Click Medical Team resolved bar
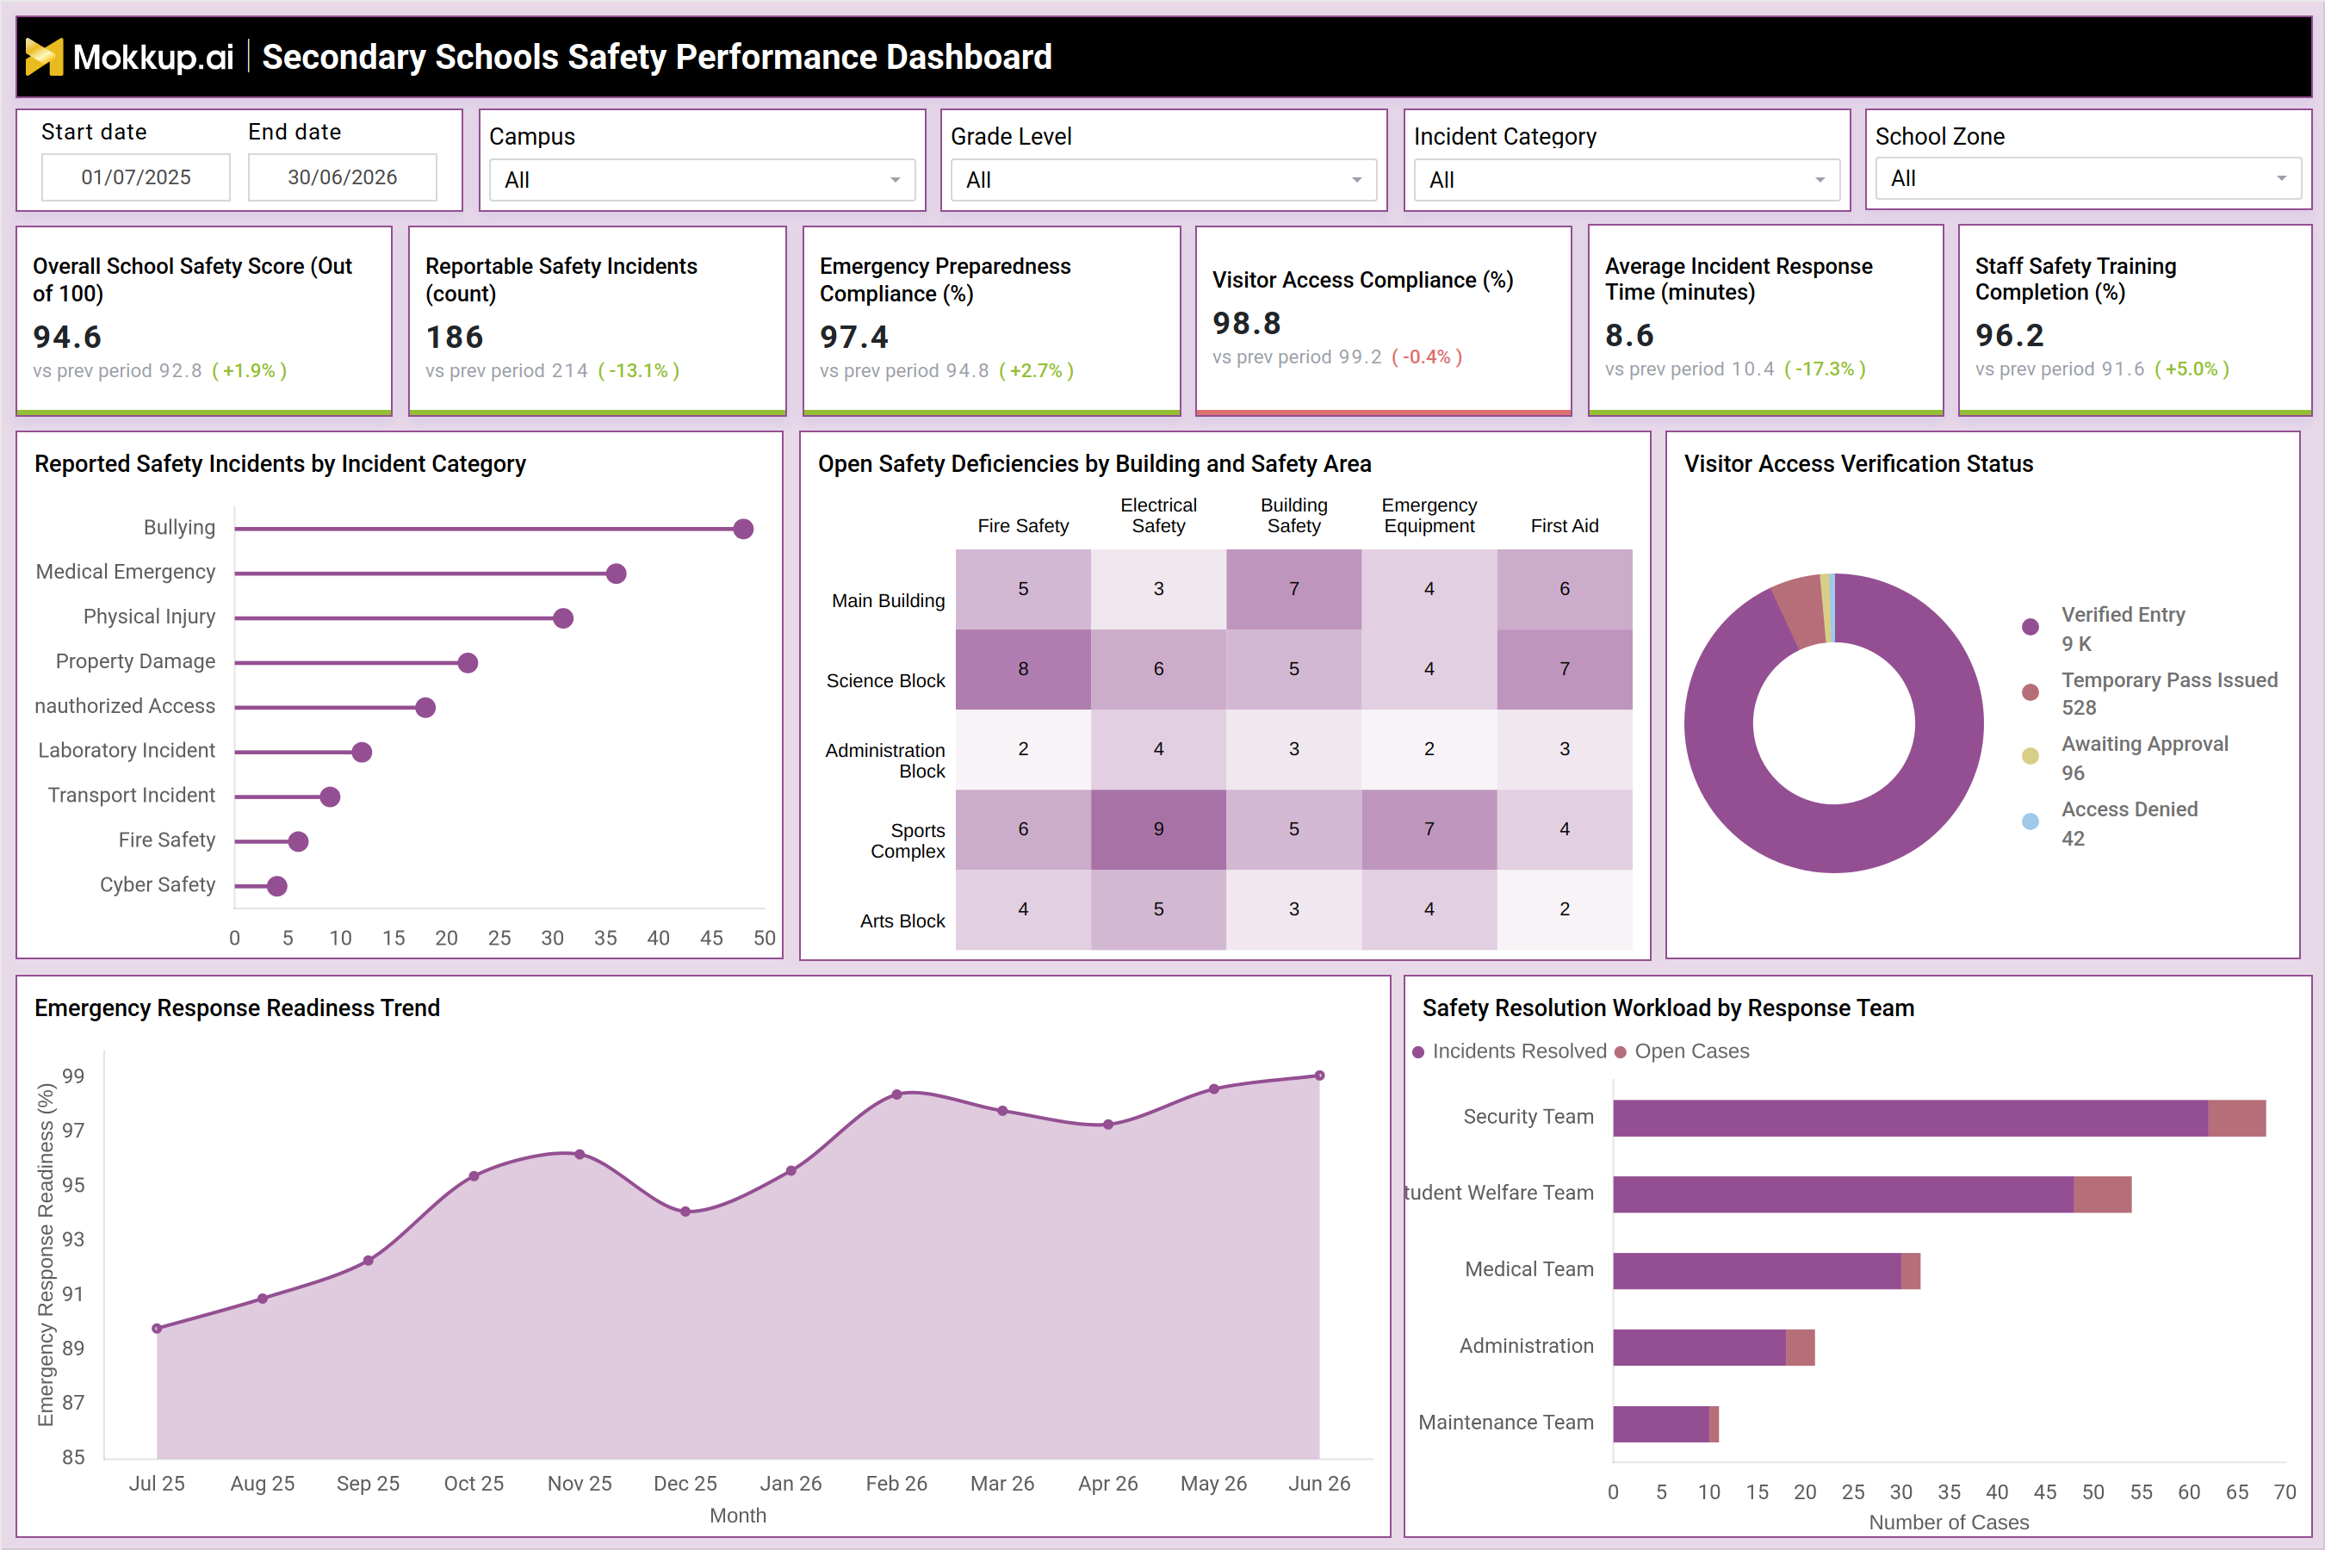 1758,1271
